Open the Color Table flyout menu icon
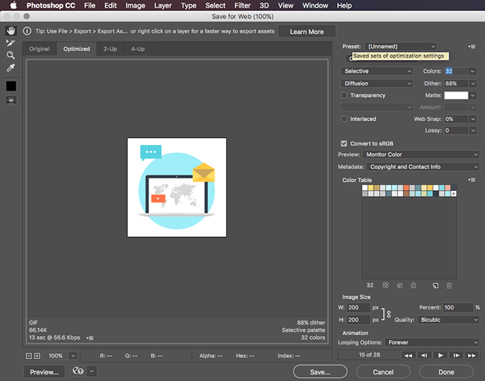This screenshot has width=485, height=381. click(472, 180)
